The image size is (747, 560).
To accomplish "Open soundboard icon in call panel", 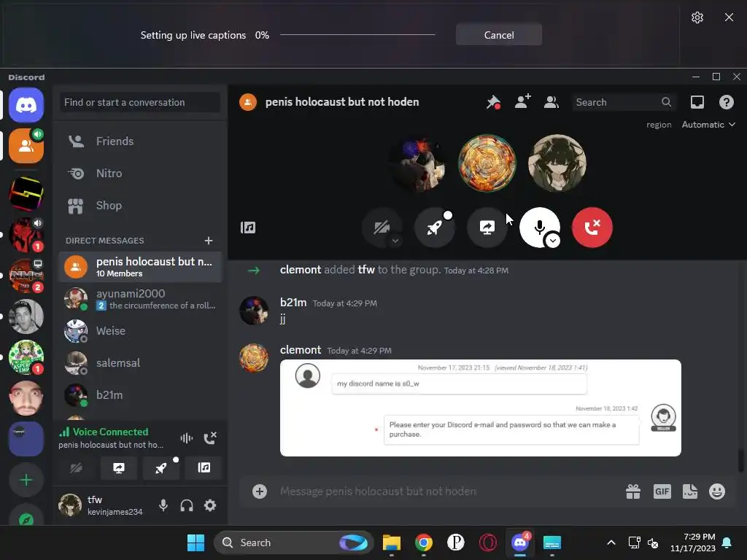I will [x=248, y=227].
